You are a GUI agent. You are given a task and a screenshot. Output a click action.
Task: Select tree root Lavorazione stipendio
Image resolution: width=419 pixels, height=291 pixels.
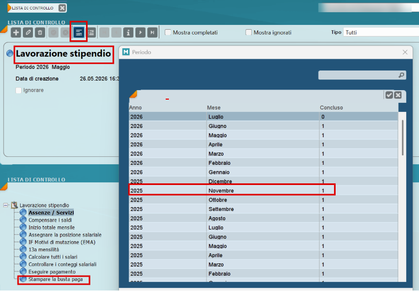coord(45,205)
